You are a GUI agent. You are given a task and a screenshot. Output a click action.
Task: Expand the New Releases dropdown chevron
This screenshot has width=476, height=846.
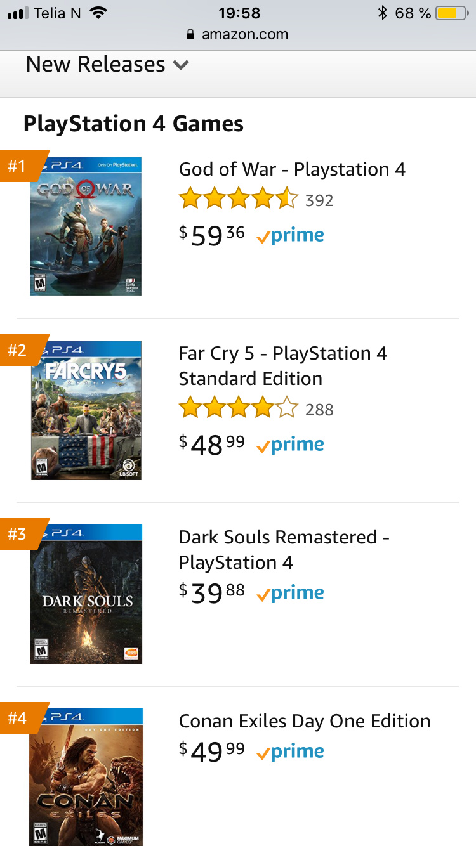tap(181, 65)
